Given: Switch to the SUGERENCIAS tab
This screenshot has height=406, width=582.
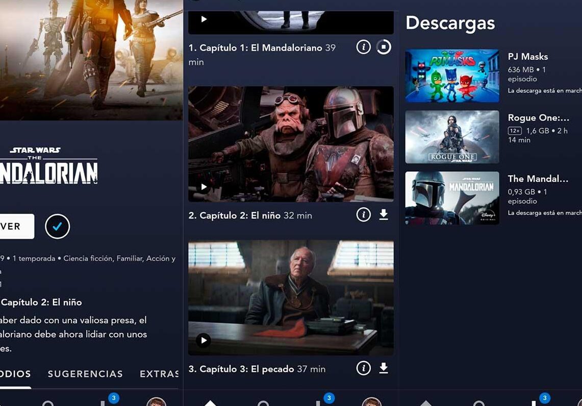Looking at the screenshot, I should point(85,374).
